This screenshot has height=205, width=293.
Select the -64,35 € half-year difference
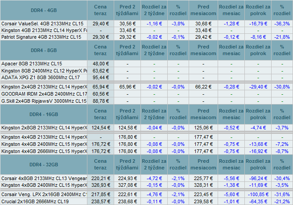258,201
